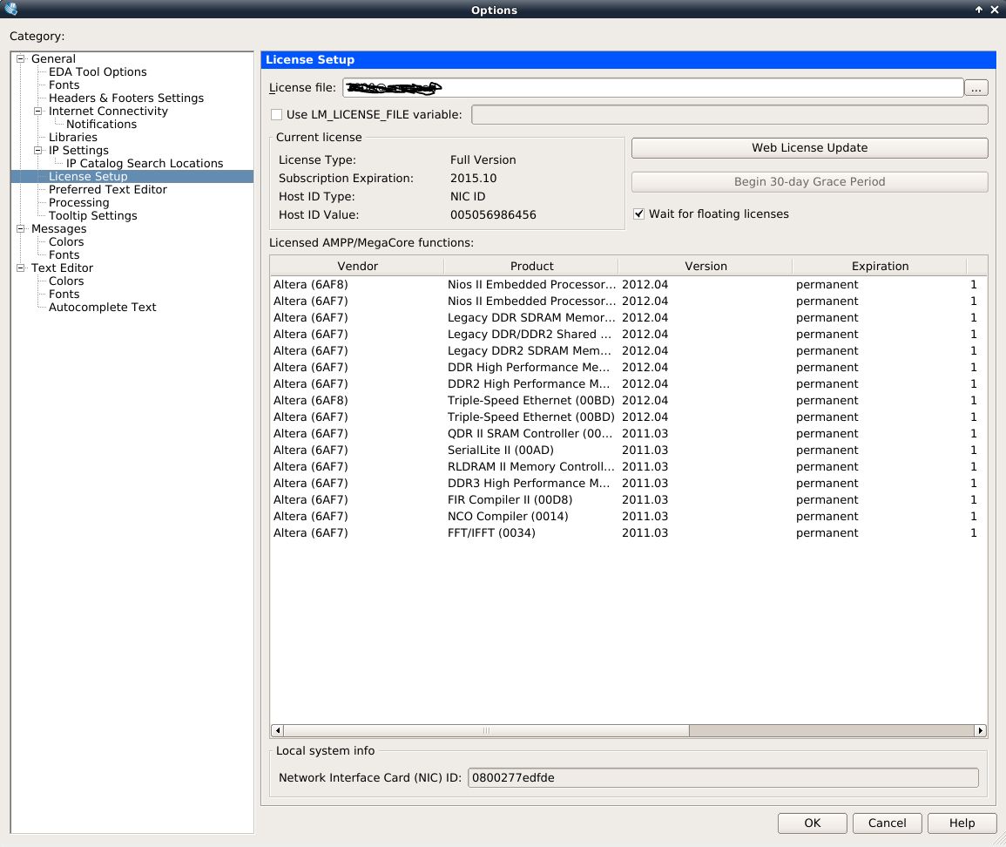Click the horizontal scrollbar left arrow
This screenshot has height=847, width=1006.
278,731
